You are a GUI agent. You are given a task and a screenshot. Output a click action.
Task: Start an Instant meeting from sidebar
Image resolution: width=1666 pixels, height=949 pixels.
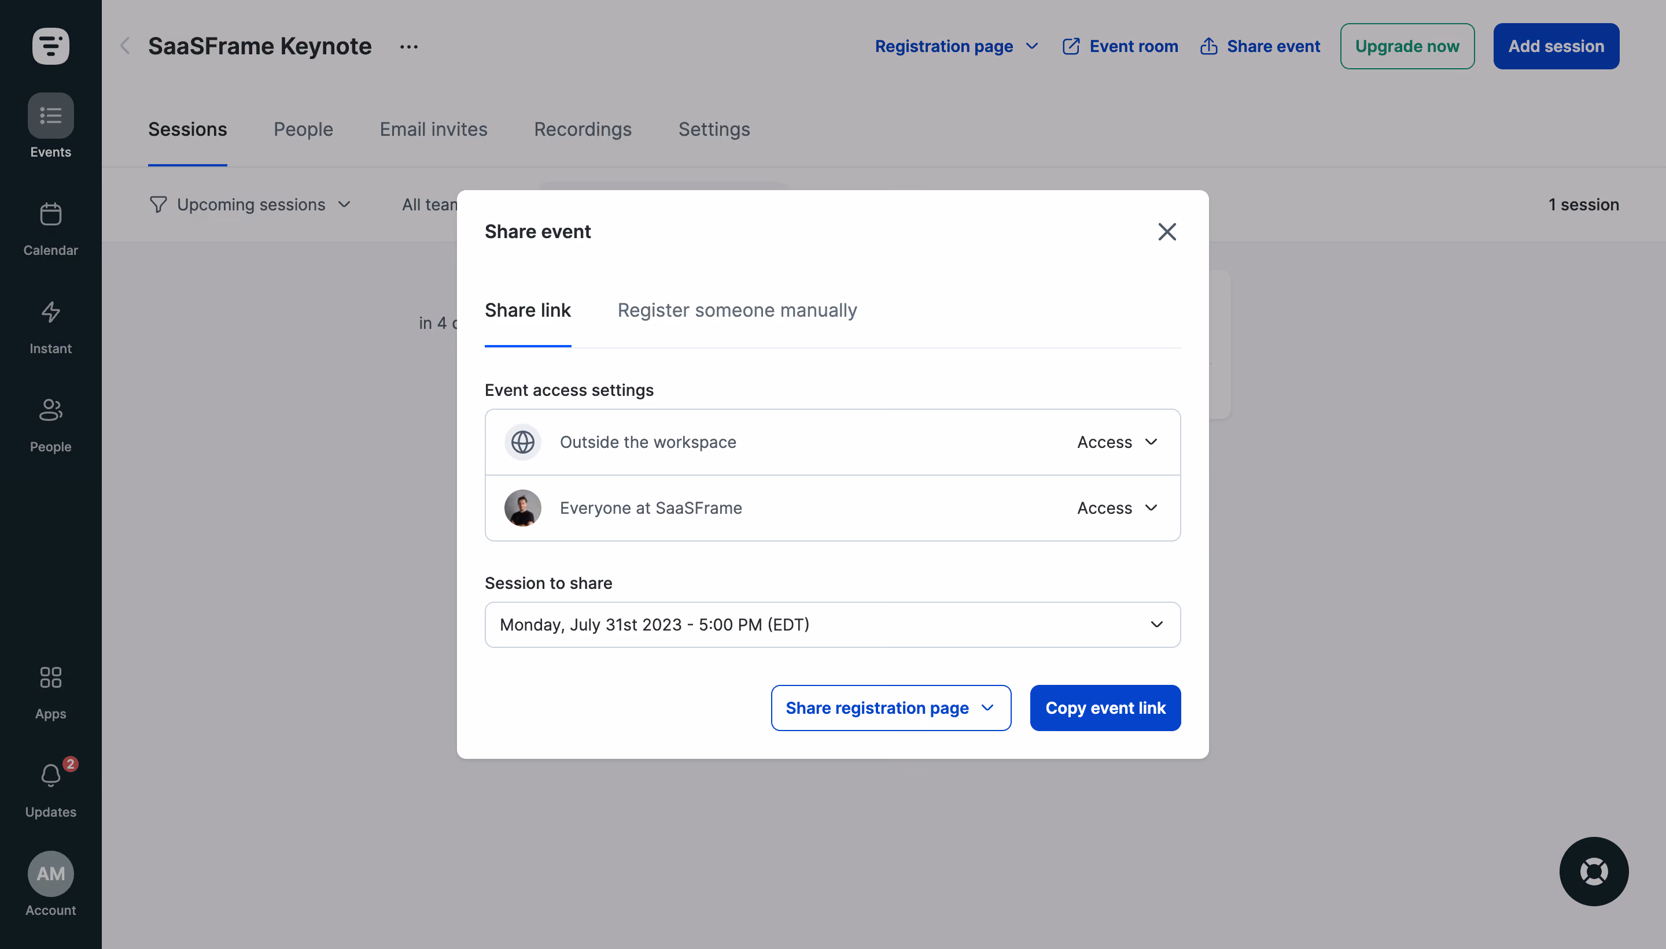(x=50, y=327)
